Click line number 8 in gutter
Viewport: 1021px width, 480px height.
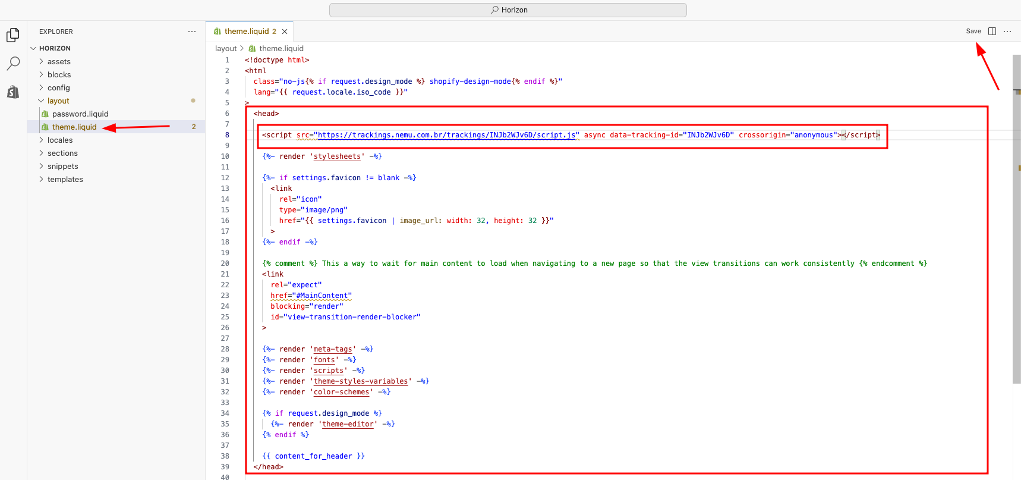point(227,135)
